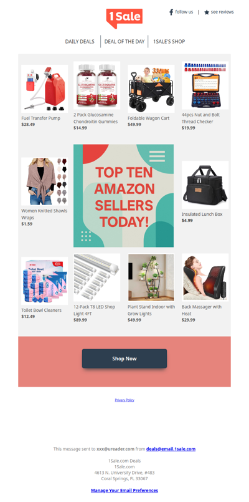Select the Foldable Wagon Cart thumbnail
Viewport: 249px width, 502px height.
click(151, 89)
